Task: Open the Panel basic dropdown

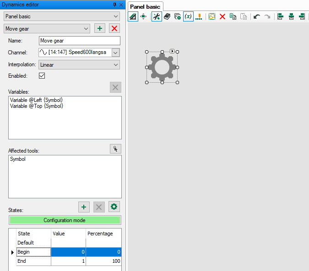Action: [x=62, y=16]
